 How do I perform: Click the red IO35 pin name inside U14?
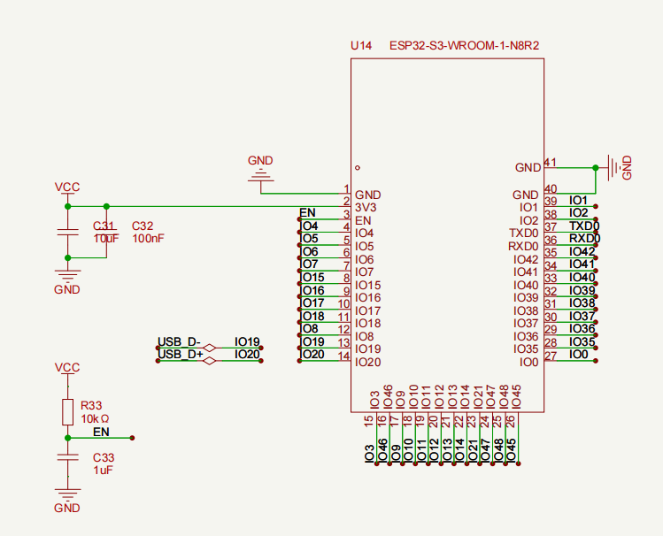[526, 348]
